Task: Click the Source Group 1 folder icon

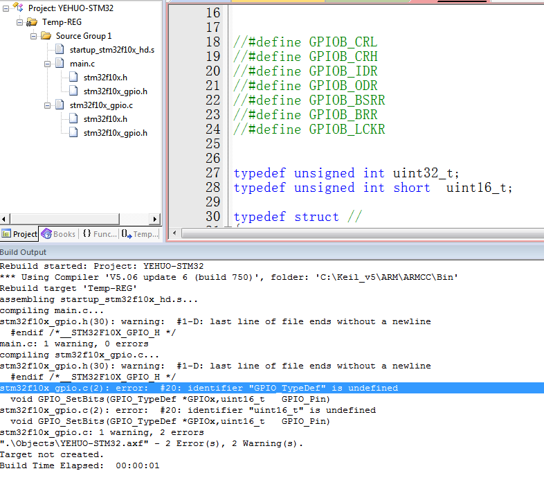Action: tap(46, 36)
